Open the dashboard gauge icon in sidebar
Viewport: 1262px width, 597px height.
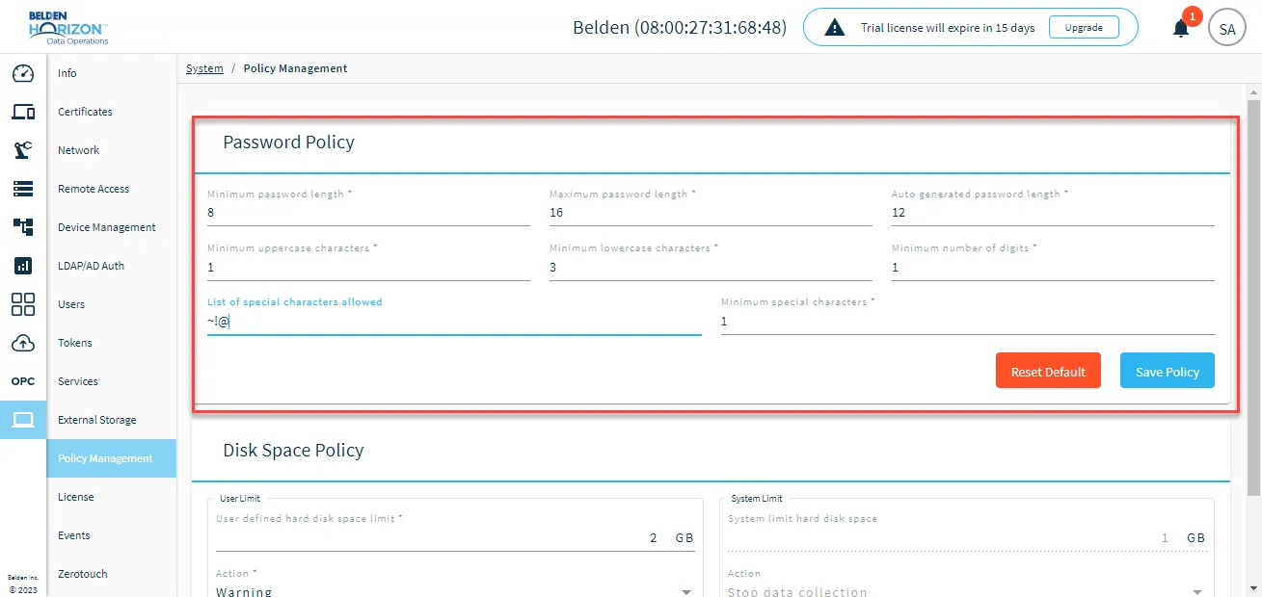coord(23,73)
